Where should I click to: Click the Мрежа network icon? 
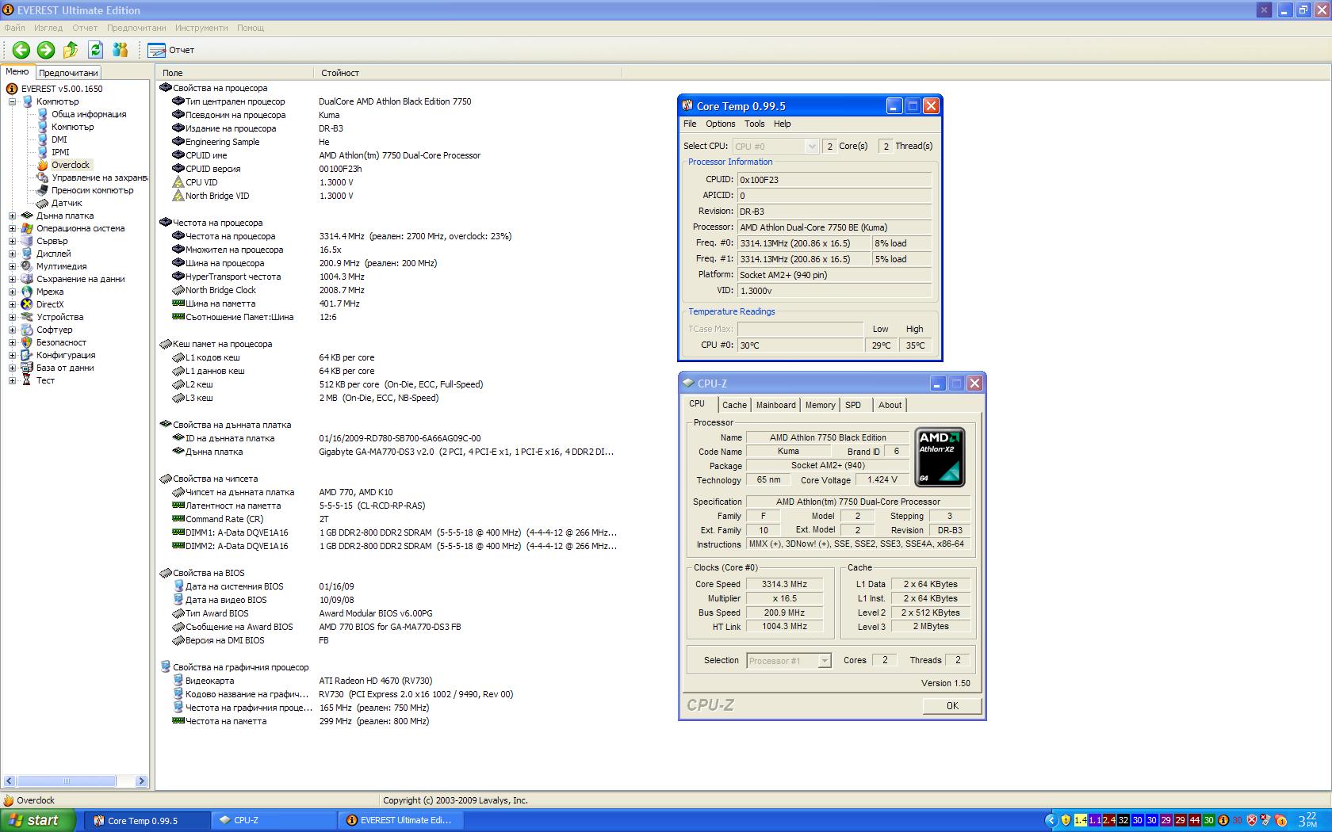27,292
